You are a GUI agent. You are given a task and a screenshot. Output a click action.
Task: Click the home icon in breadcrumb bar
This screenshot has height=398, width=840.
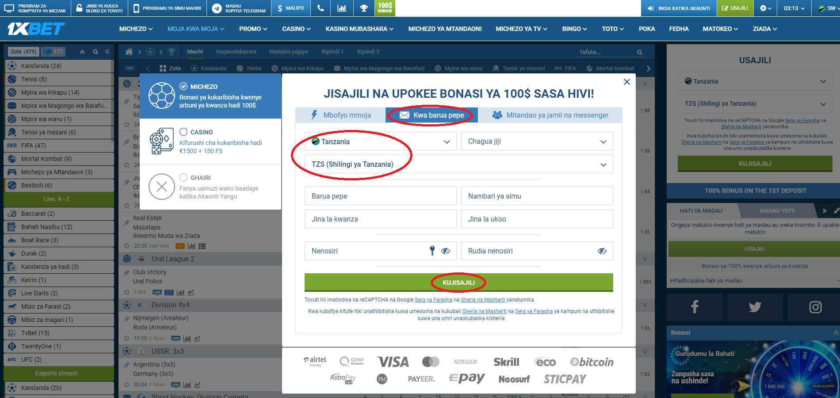[x=129, y=52]
